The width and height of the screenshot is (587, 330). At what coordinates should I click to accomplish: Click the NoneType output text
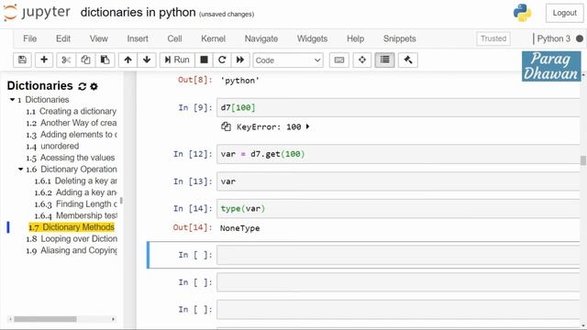[240, 228]
